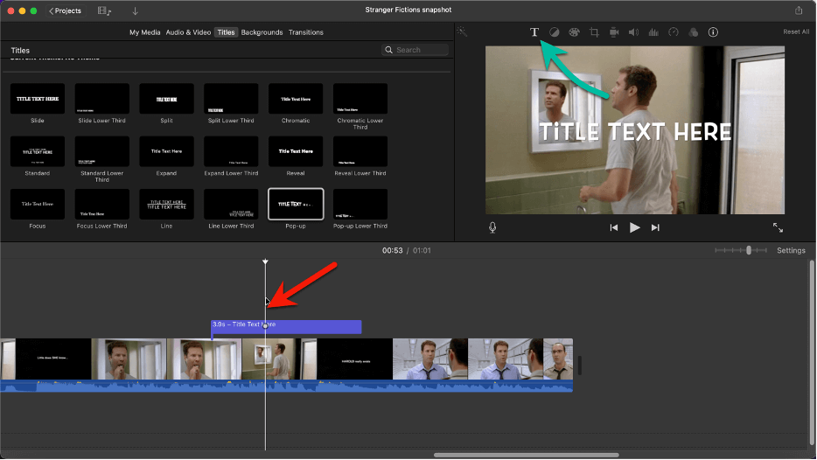The image size is (817, 460).
Task: Open the speed adjustment tool
Action: point(674,32)
